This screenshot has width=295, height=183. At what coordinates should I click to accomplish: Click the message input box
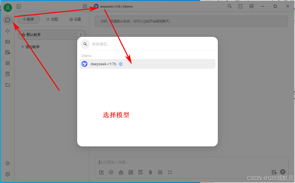pyautogui.click(x=192, y=162)
